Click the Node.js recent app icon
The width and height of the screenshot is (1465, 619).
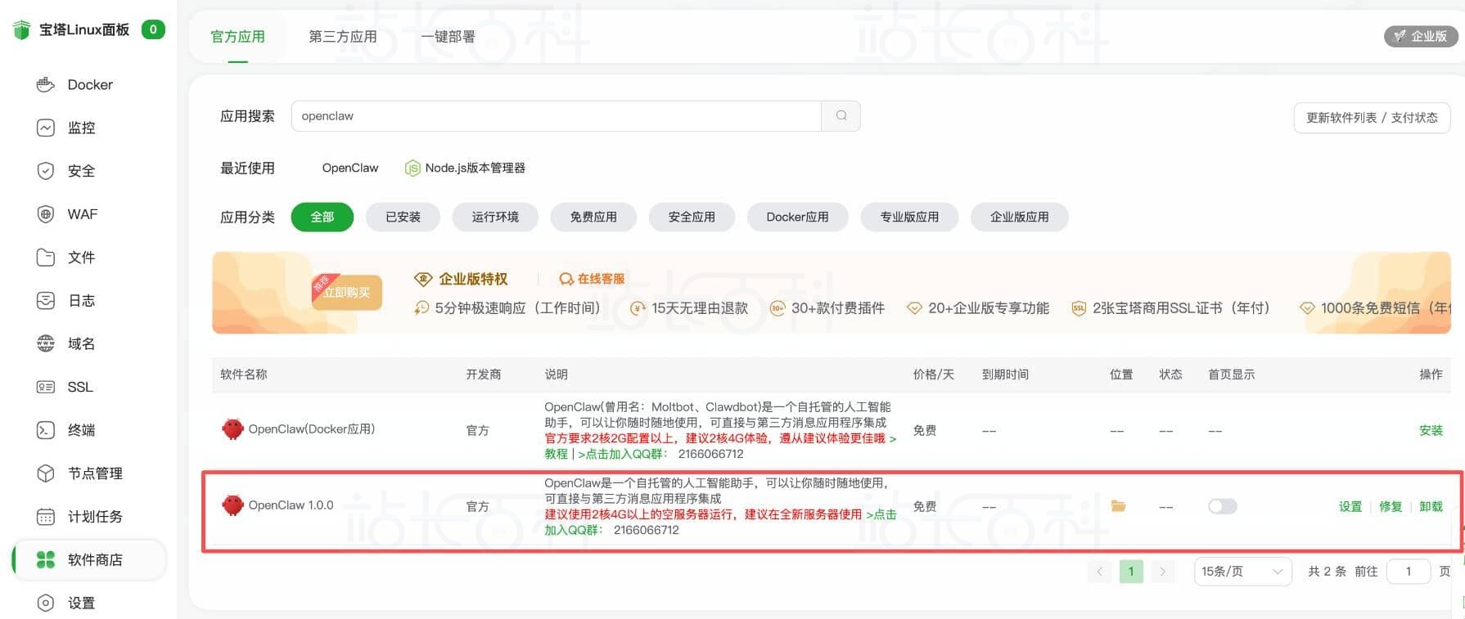click(412, 168)
